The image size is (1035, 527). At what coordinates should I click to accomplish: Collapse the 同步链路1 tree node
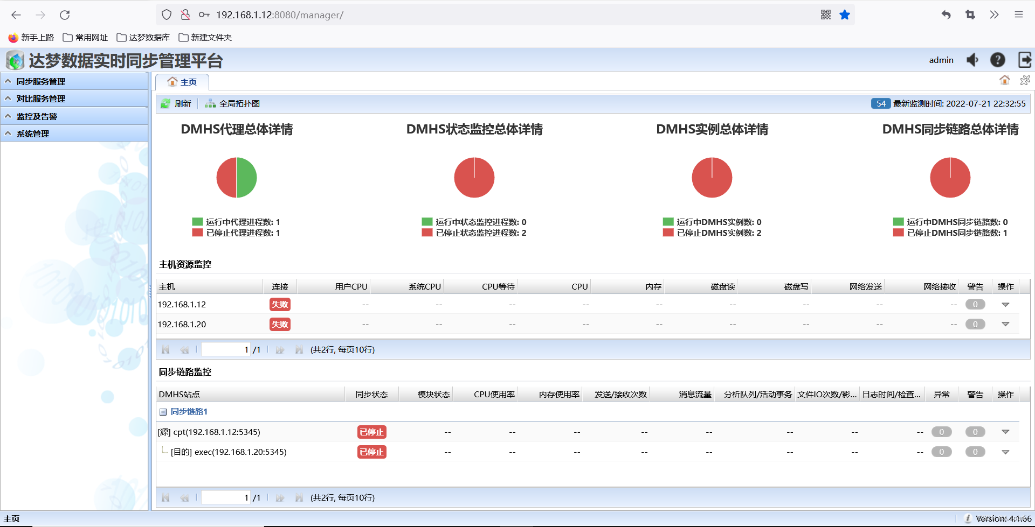(x=163, y=412)
